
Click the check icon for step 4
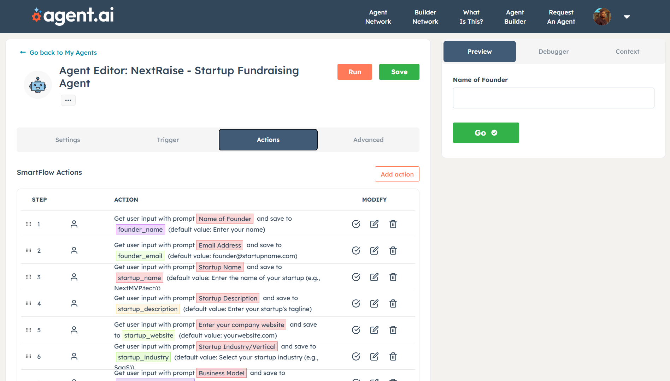tap(356, 304)
